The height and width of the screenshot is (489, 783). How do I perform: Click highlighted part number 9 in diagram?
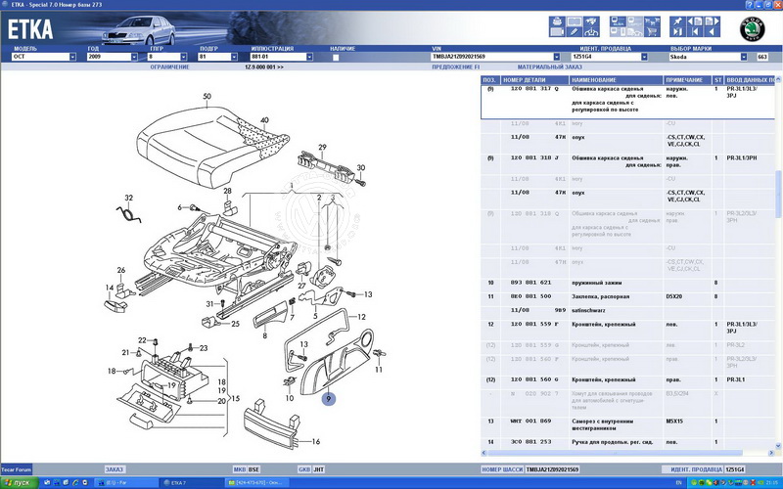click(x=329, y=399)
